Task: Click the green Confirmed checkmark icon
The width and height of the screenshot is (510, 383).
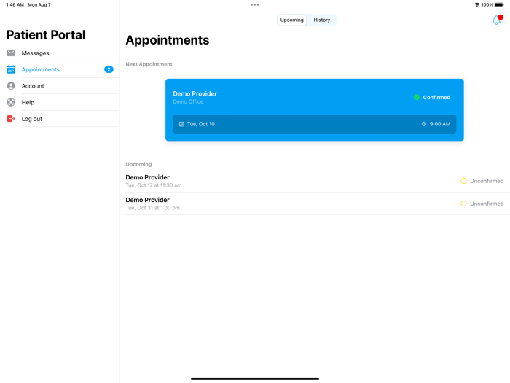Action: pyautogui.click(x=417, y=97)
